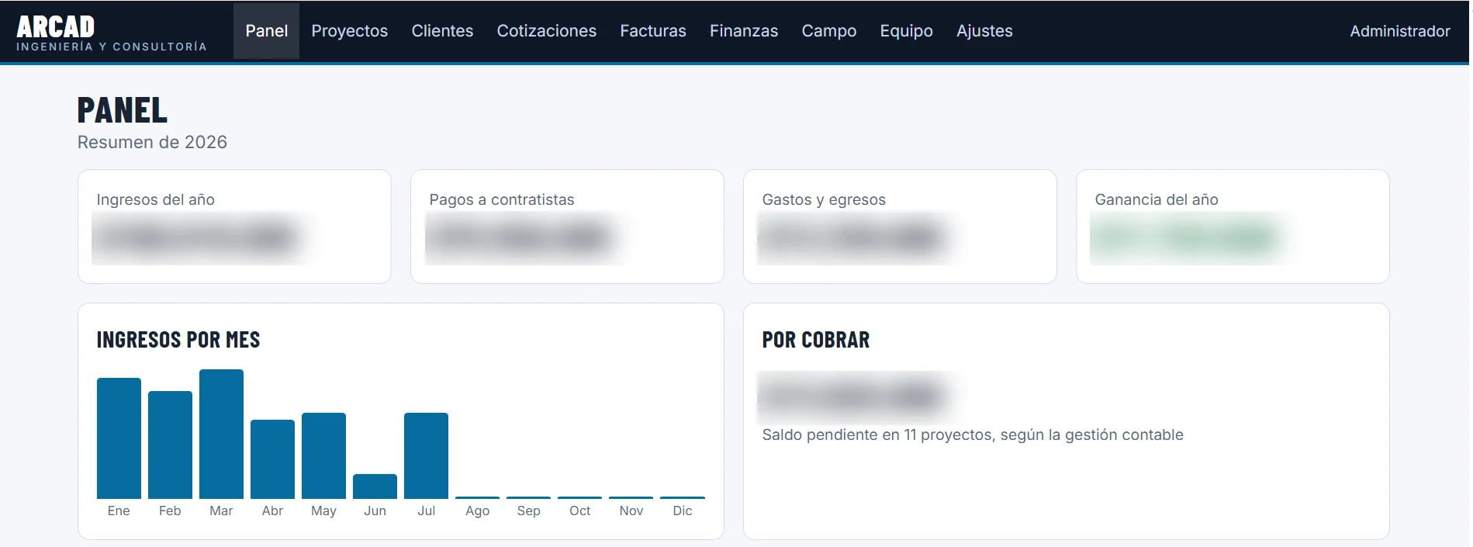Go to Ajustes settings
The width and height of the screenshot is (1473, 547).
point(984,31)
